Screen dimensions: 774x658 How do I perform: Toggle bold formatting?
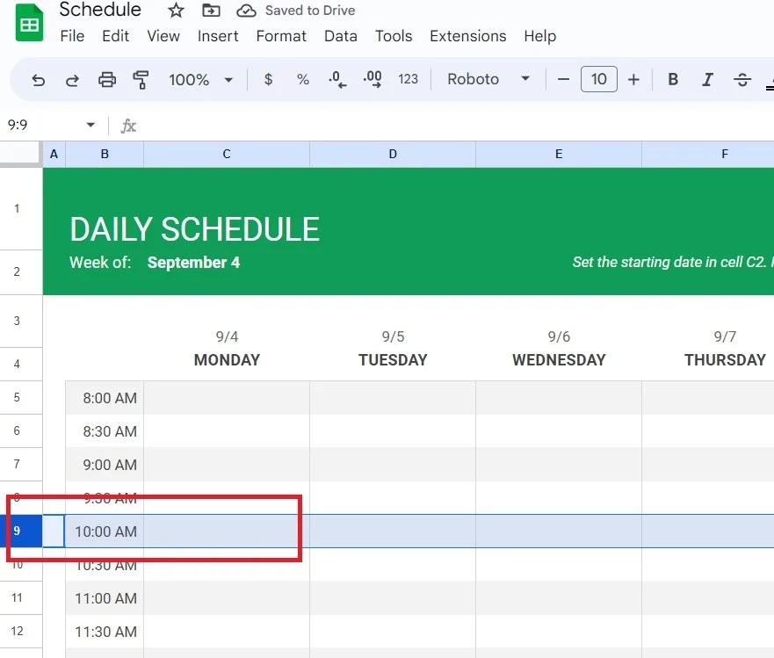point(672,79)
